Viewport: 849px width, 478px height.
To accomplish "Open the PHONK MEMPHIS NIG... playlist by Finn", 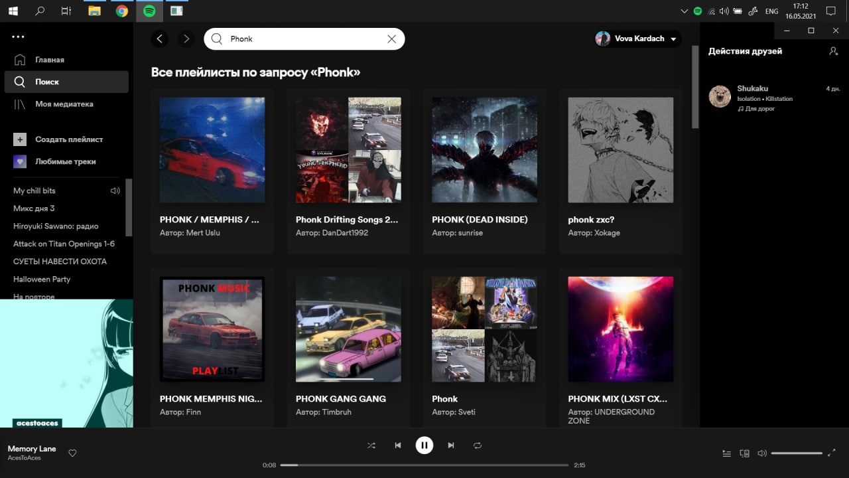I will click(x=212, y=348).
